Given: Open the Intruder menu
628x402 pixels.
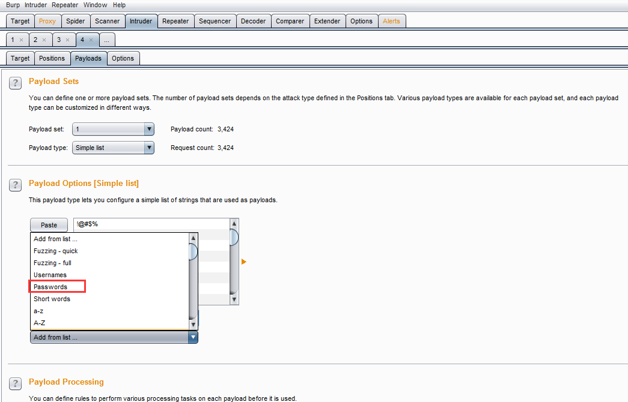Looking at the screenshot, I should click(x=35, y=5).
